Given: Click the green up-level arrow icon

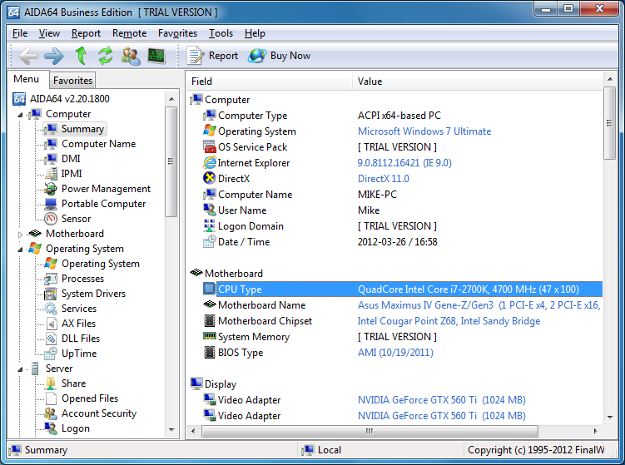Looking at the screenshot, I should coord(82,56).
